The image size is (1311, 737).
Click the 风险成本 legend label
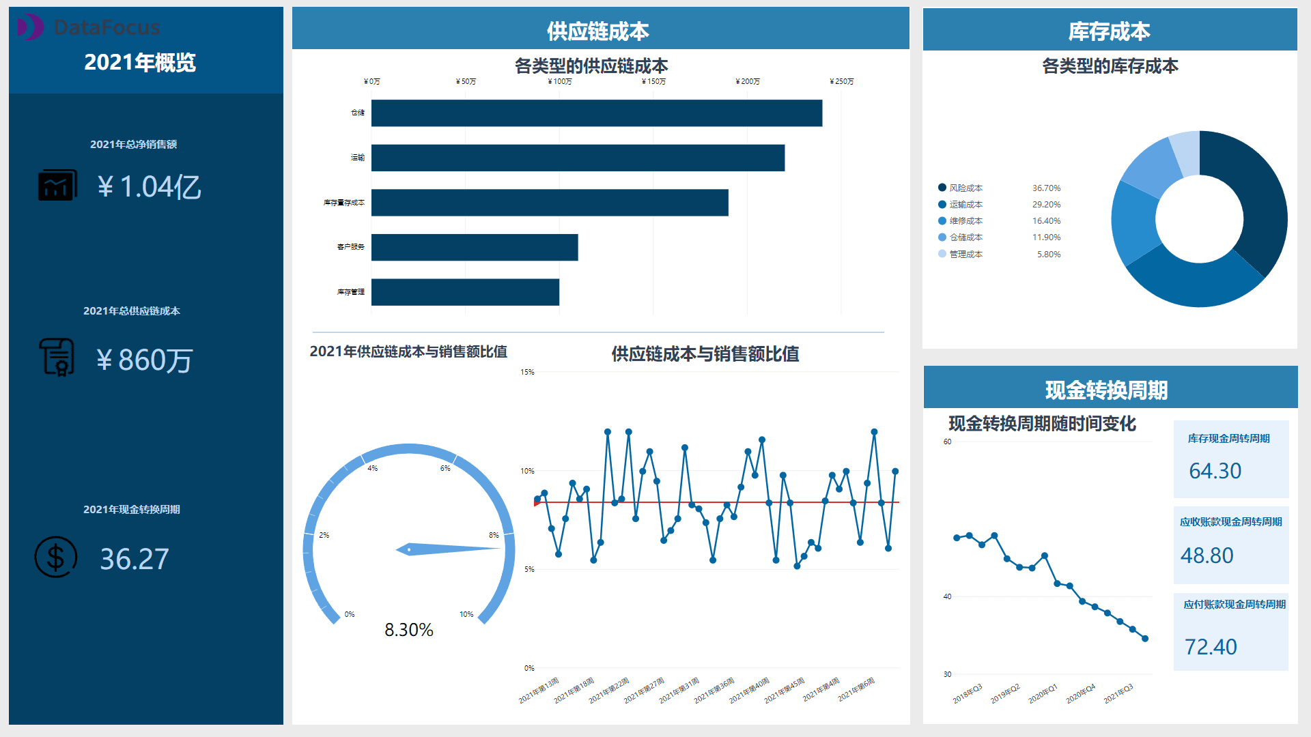pos(966,188)
